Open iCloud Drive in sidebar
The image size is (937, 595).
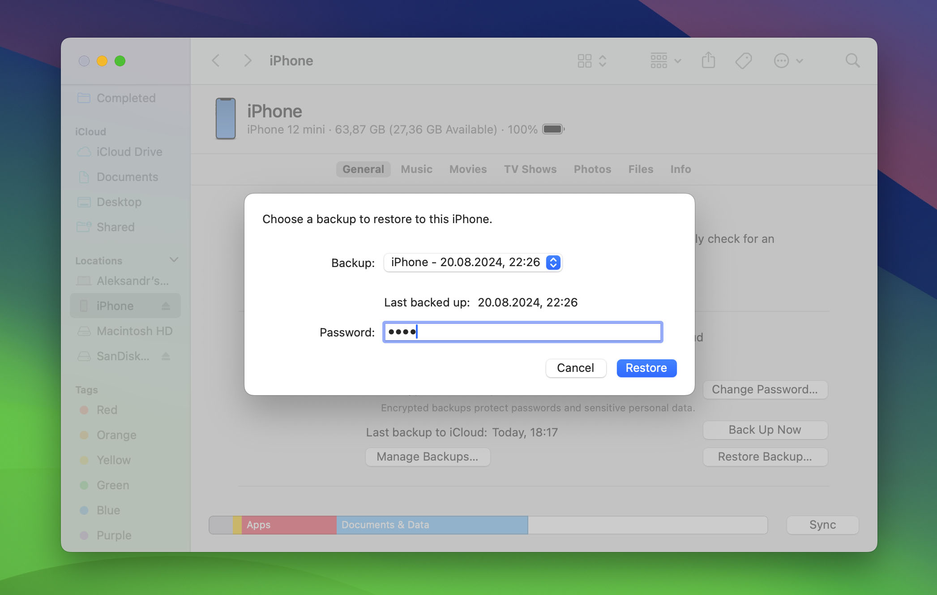(x=125, y=152)
